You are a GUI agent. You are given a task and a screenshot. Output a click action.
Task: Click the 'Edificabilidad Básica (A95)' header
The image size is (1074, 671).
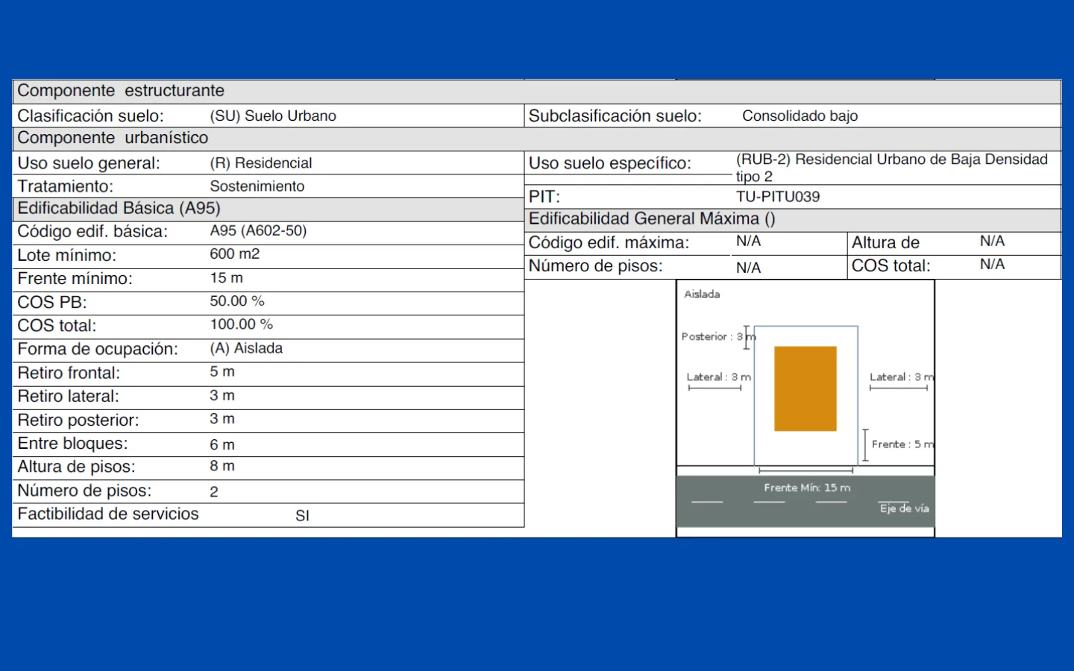(x=268, y=209)
